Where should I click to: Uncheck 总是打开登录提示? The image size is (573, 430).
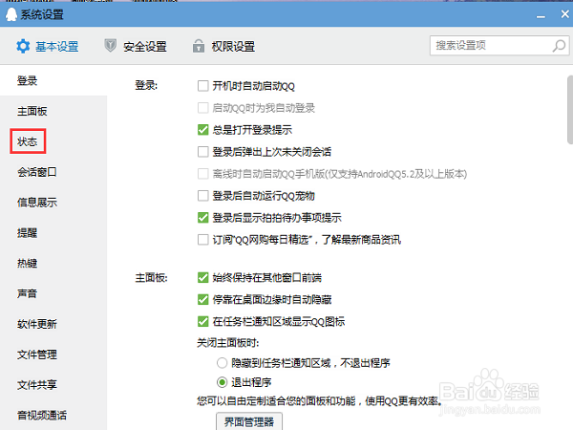(202, 130)
